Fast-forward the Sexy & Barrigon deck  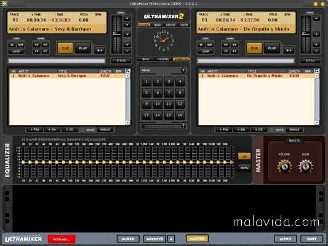45,45
